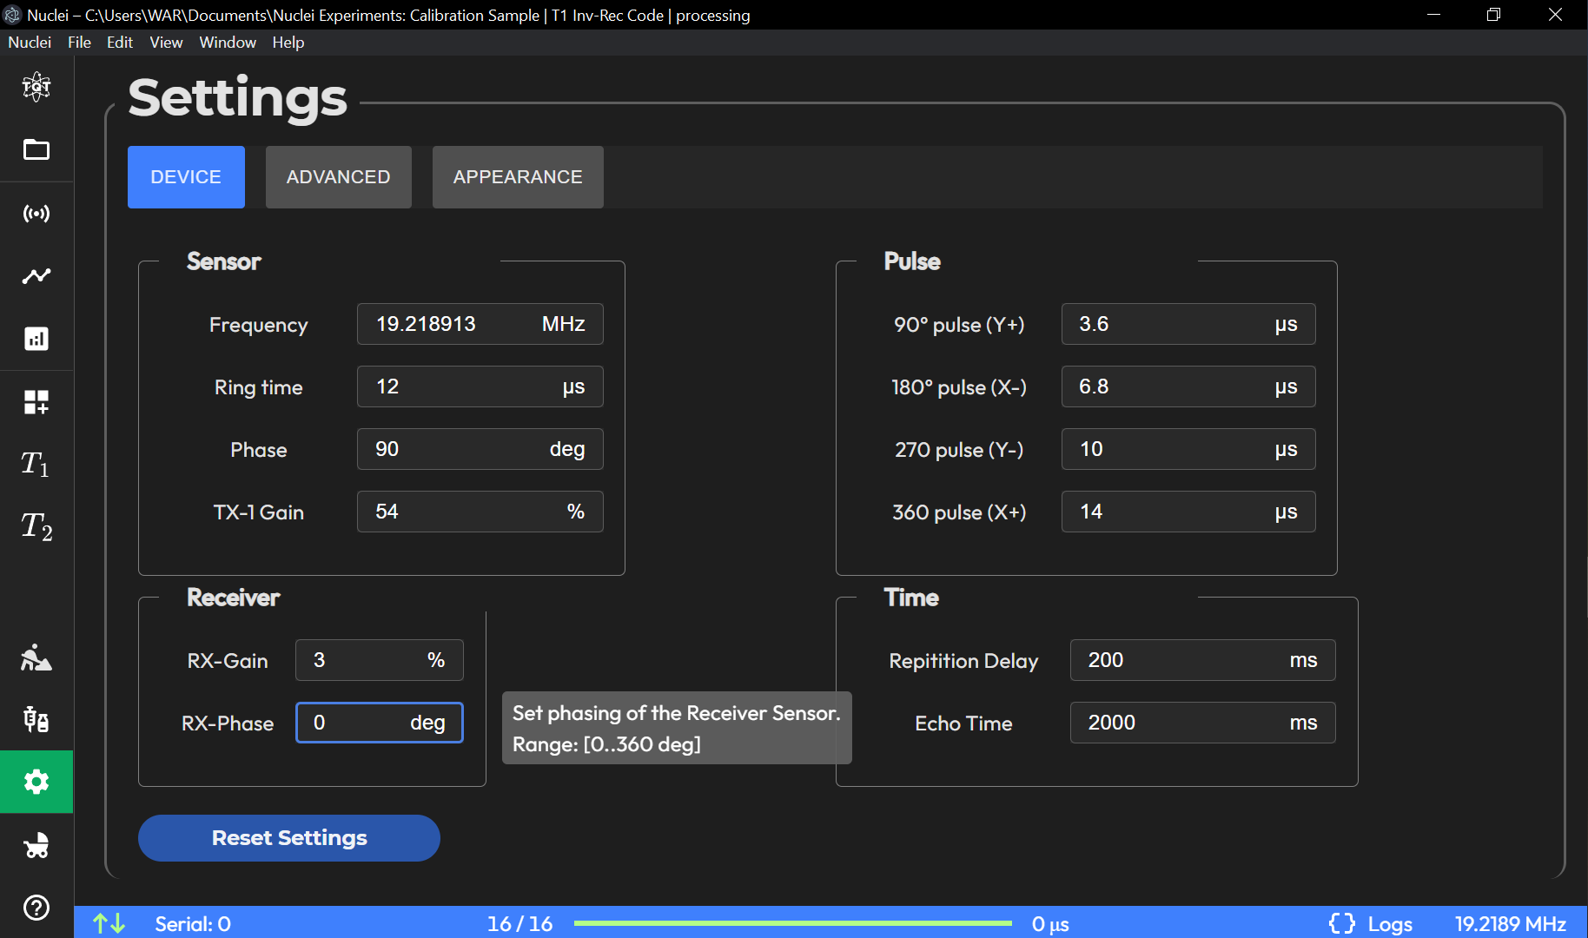This screenshot has width=1588, height=938.
Task: Open the stroller icon in the sidebar
Action: click(36, 845)
